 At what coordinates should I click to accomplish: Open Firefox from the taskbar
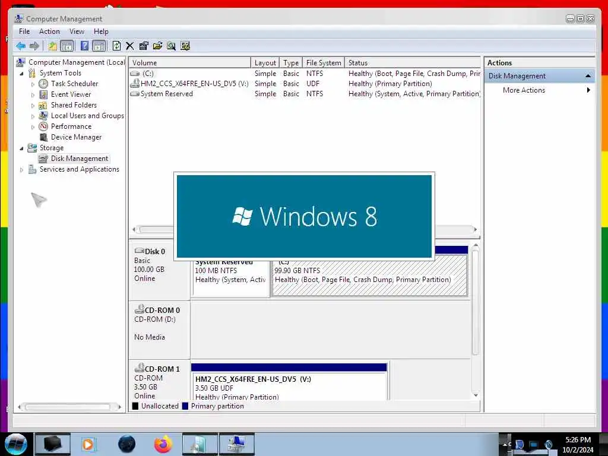click(163, 444)
